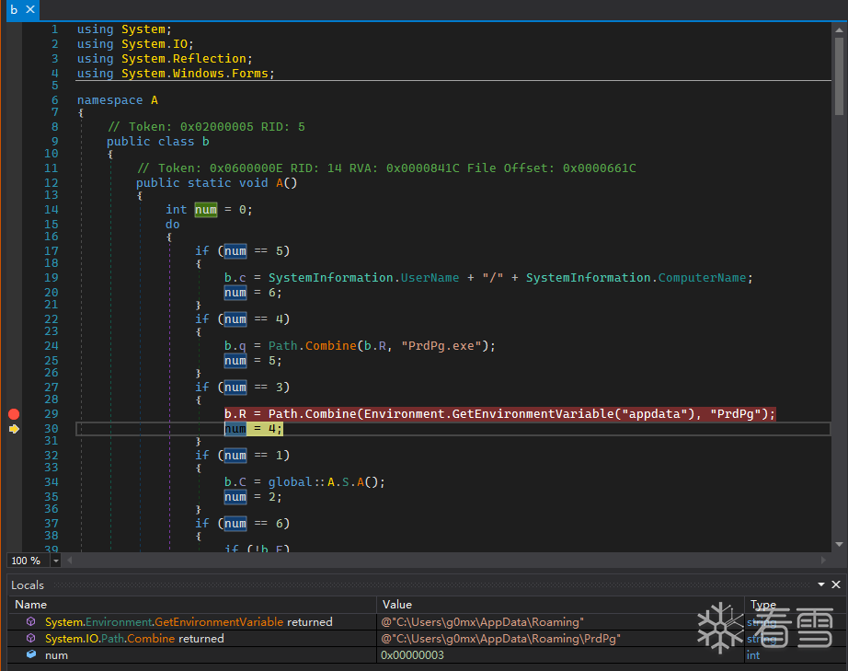
Task: Click "PrdPg.exe" string on line 24
Action: pyautogui.click(x=441, y=346)
